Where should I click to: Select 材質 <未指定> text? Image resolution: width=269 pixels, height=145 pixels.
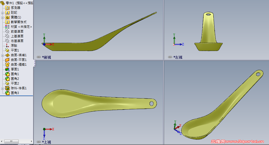click(21, 27)
